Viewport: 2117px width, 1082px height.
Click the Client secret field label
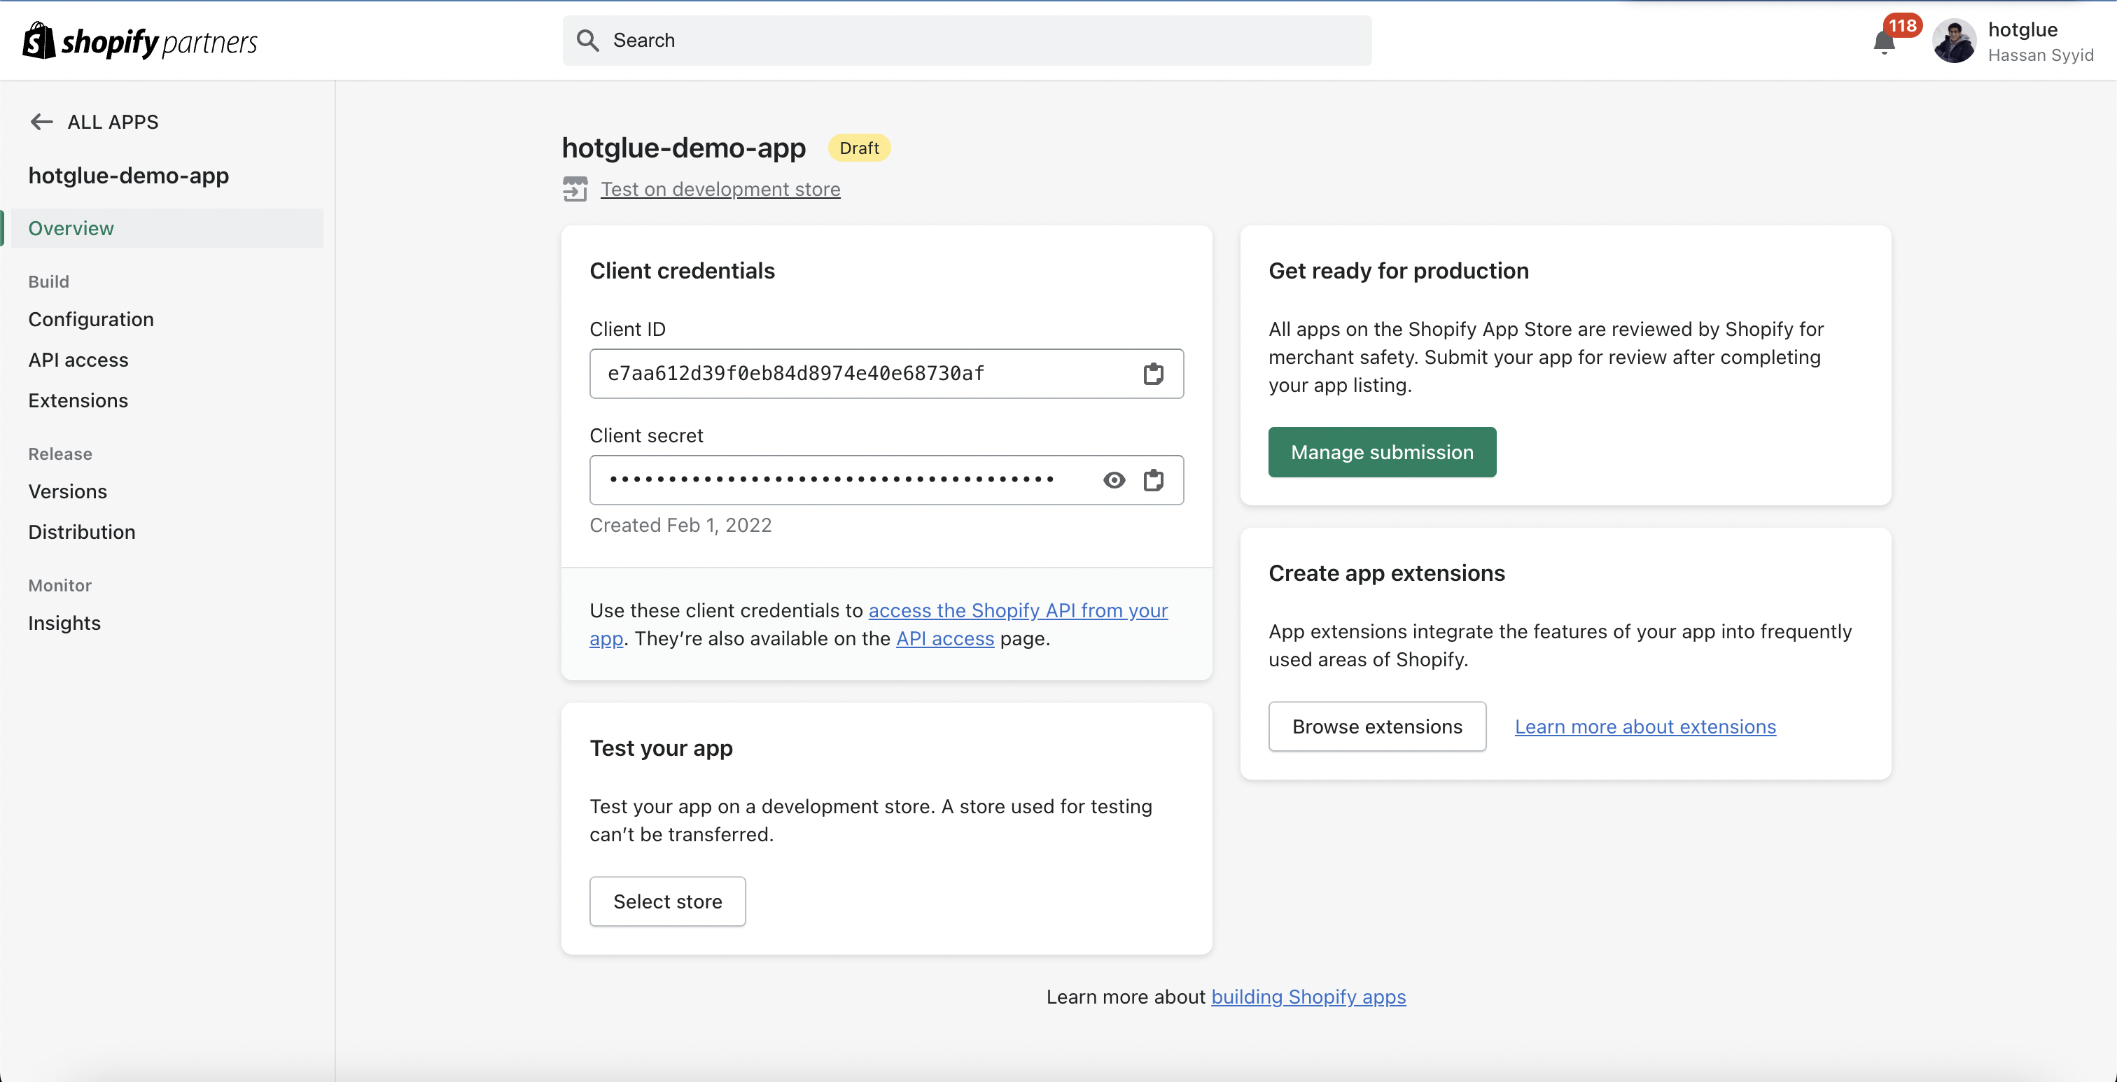point(646,435)
